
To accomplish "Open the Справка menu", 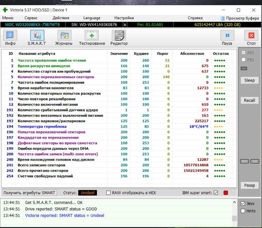I will coord(195,18).
